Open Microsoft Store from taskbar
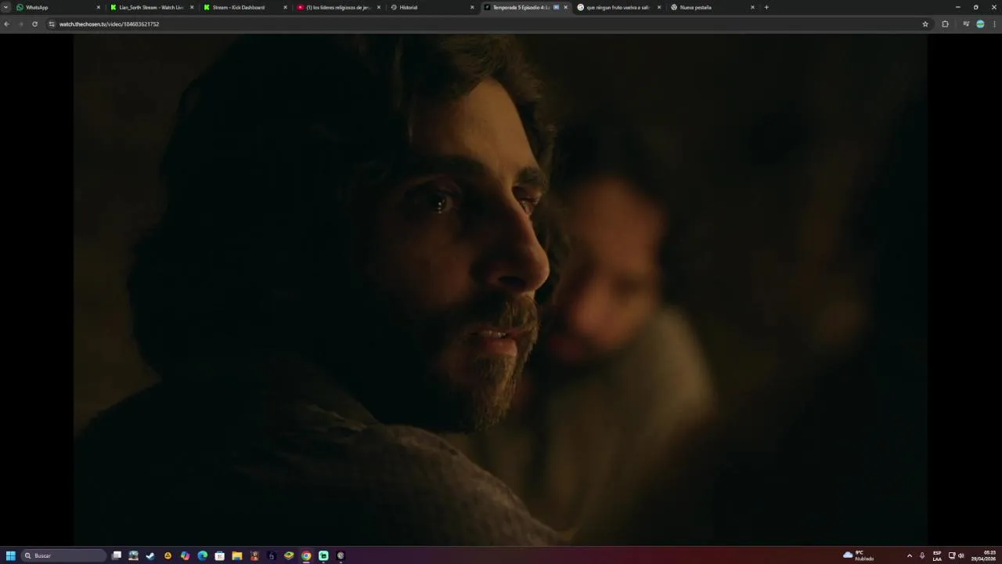 [x=219, y=555]
